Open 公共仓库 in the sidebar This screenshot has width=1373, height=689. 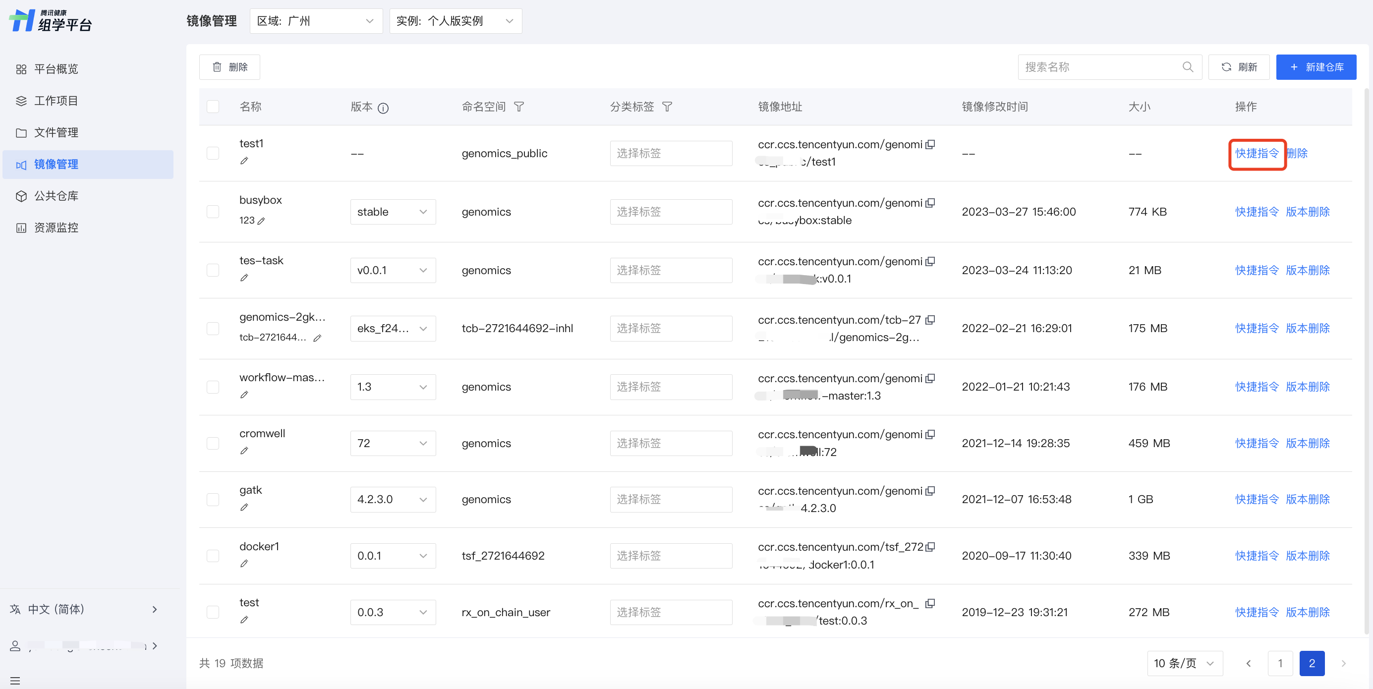(x=56, y=196)
